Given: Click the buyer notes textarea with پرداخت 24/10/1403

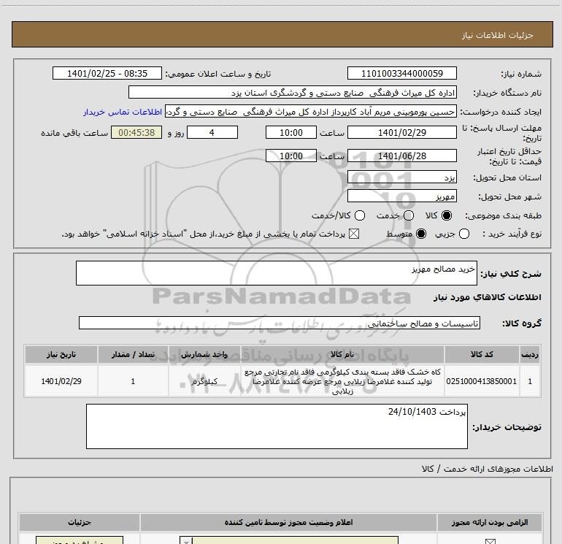Looking at the screenshot, I should point(277,426).
